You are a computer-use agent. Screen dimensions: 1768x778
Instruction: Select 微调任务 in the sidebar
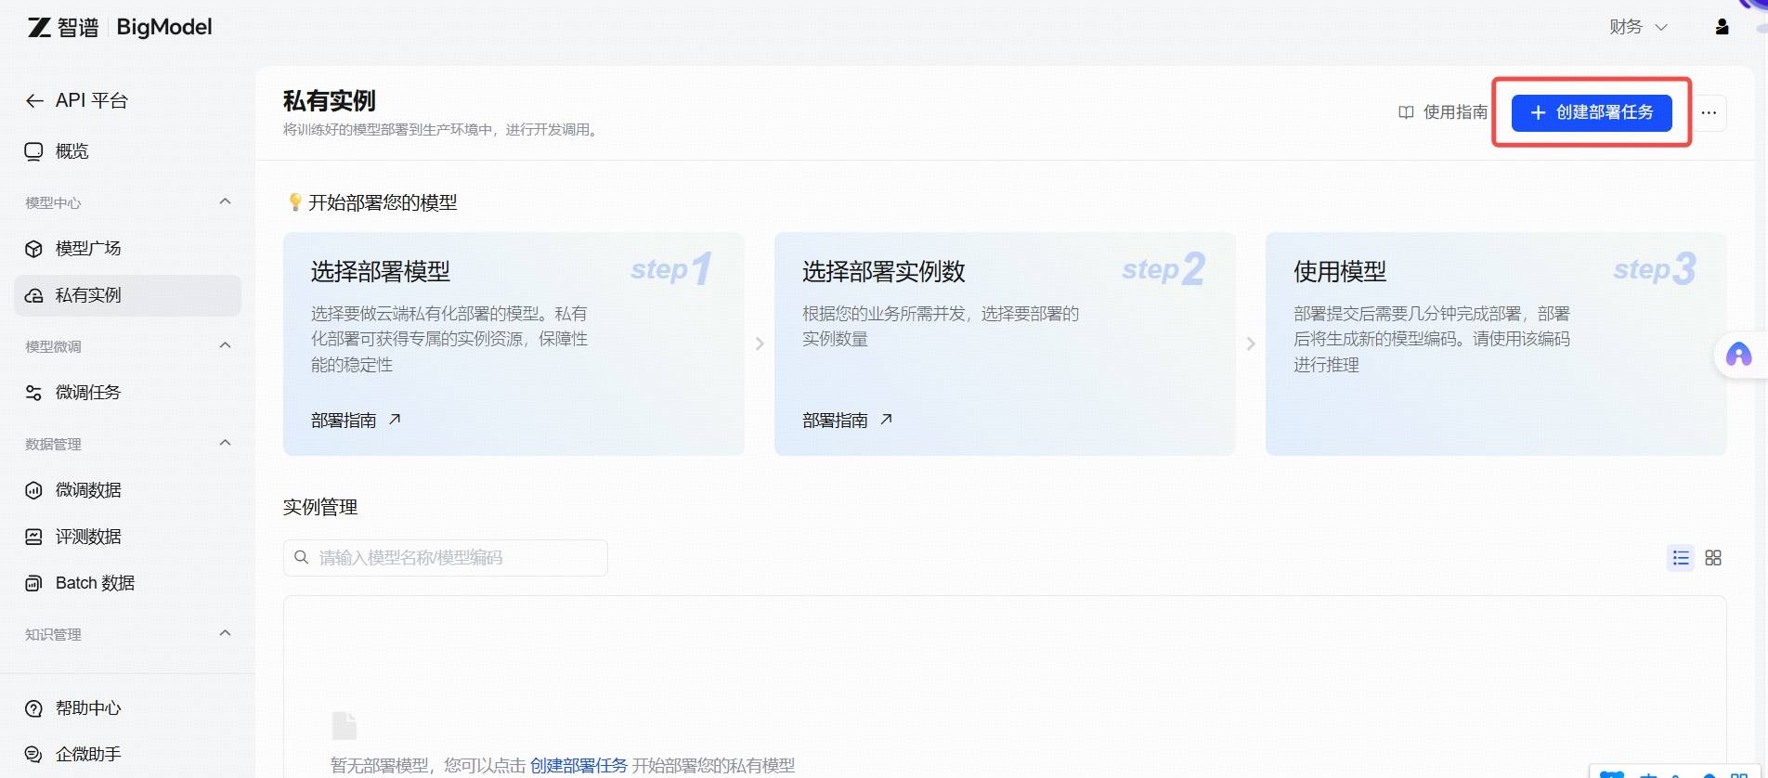(87, 392)
